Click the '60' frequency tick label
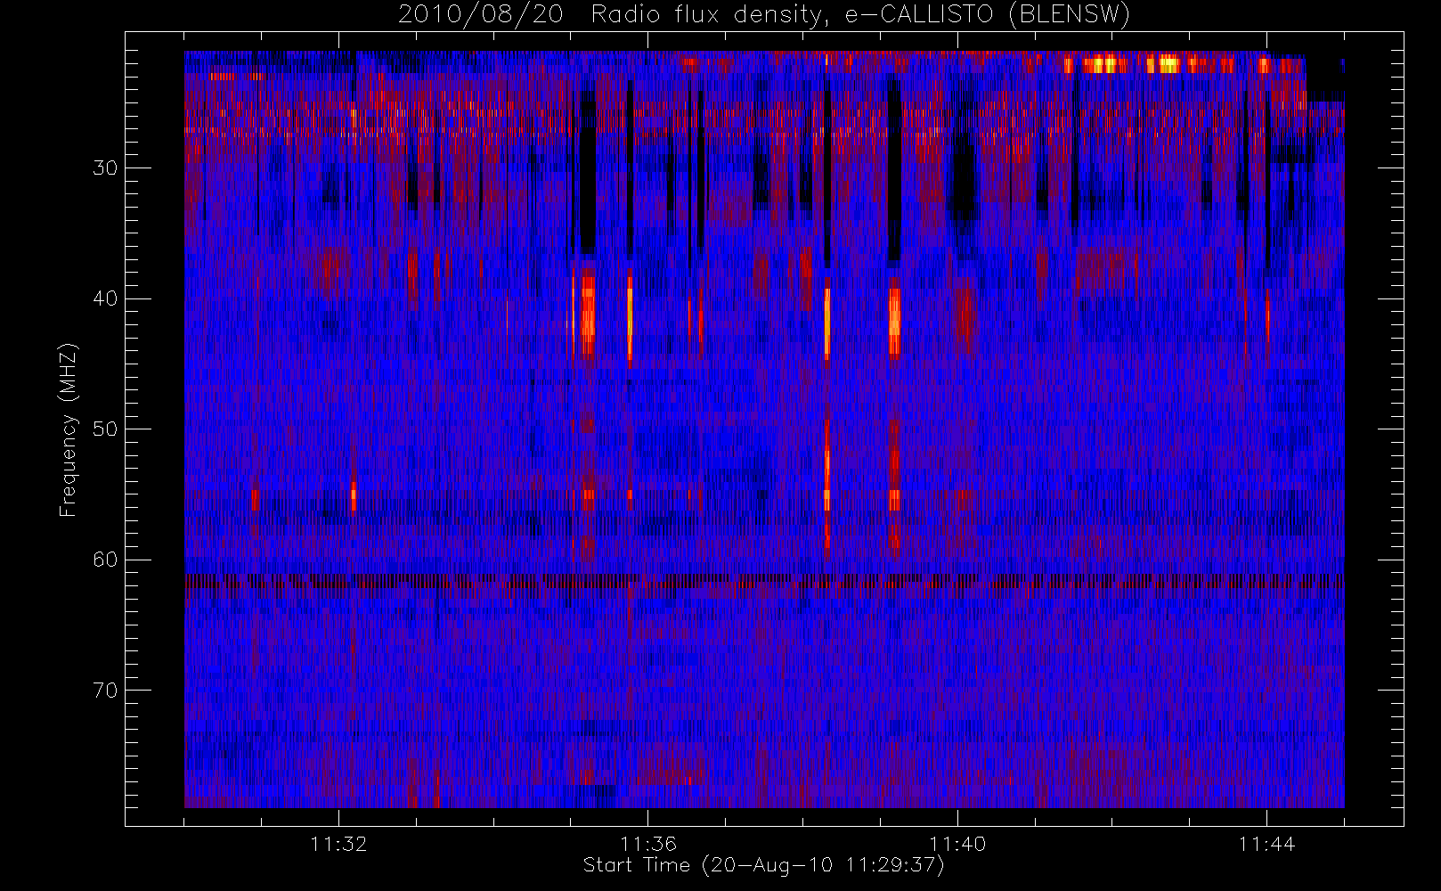1441x891 pixels. tap(105, 560)
